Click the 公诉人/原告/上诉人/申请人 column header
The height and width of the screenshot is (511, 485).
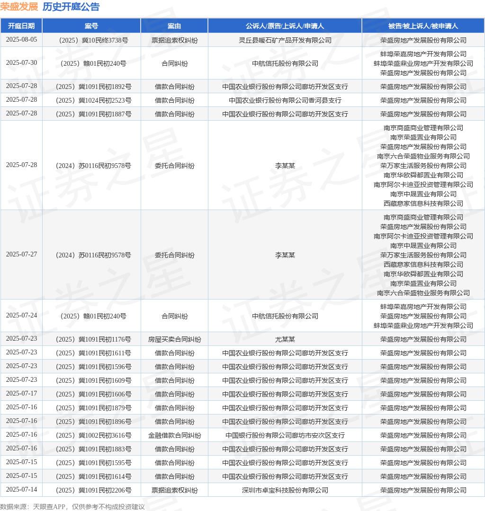[x=285, y=26]
